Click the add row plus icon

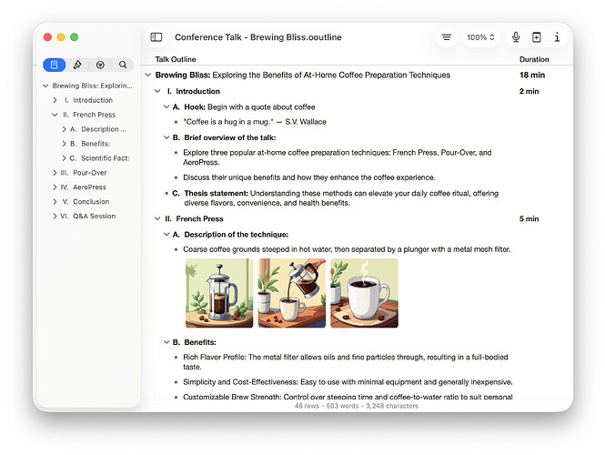[537, 37]
